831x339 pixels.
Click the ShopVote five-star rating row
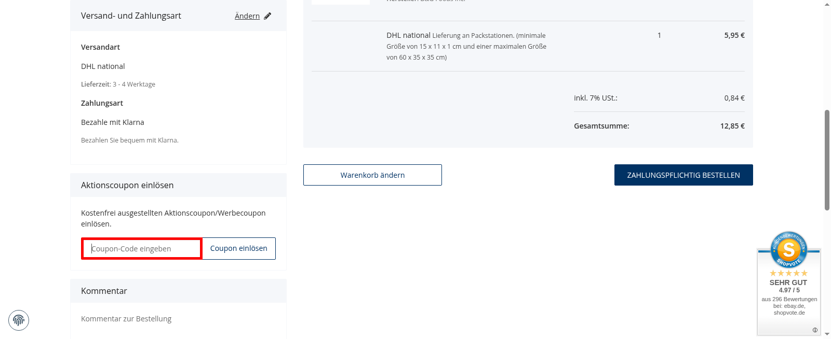(x=788, y=273)
